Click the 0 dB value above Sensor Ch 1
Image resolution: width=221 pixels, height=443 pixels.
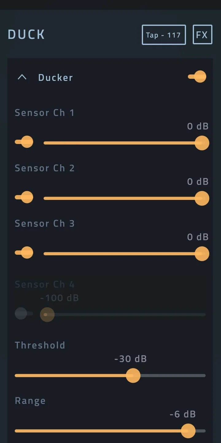pyautogui.click(x=198, y=126)
